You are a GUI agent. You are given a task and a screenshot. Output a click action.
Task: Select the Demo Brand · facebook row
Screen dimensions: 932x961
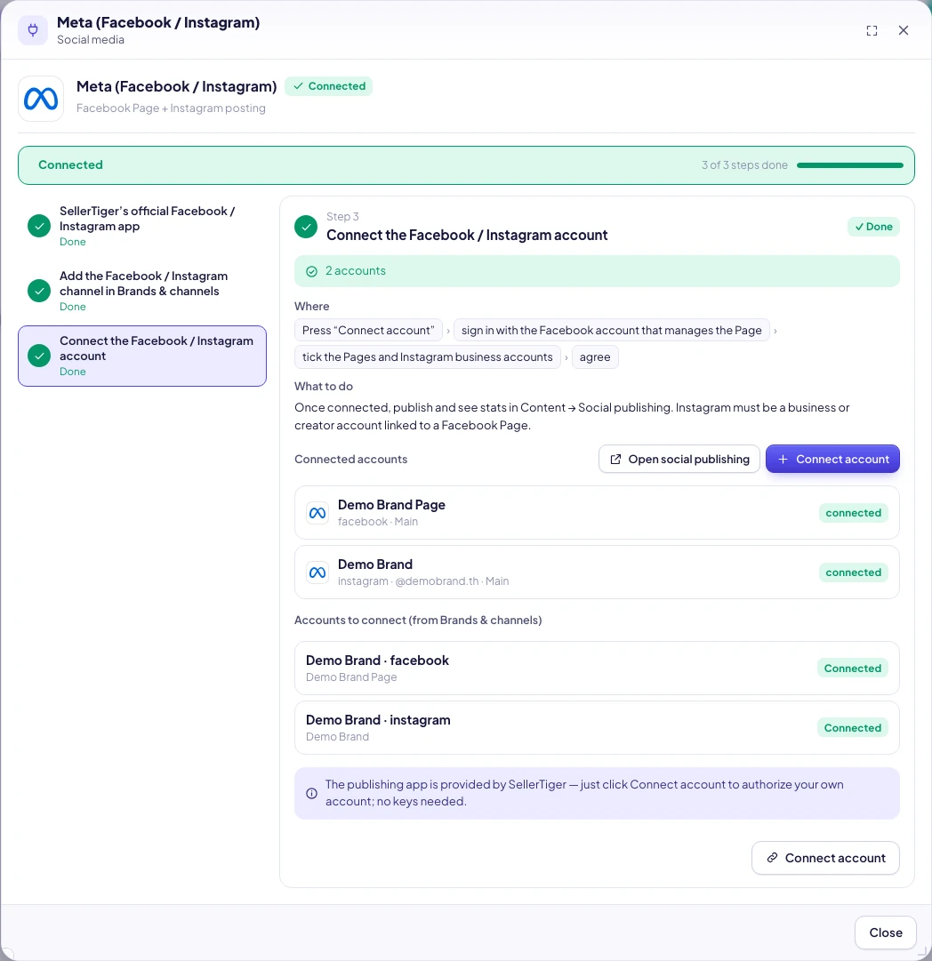598,668
